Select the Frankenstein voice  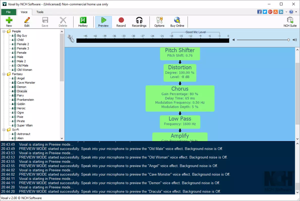(25, 100)
